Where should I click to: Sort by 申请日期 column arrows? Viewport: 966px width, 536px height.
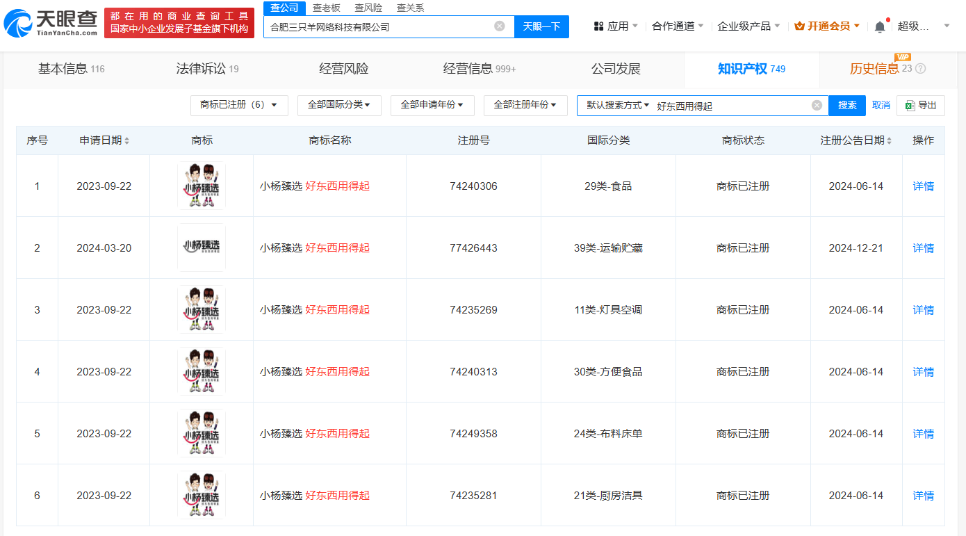[126, 140]
